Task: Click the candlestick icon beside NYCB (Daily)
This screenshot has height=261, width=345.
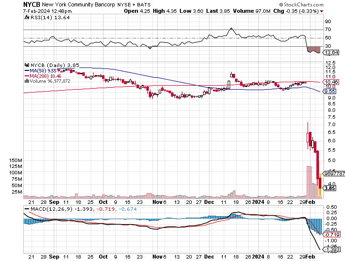Action: 27,65
